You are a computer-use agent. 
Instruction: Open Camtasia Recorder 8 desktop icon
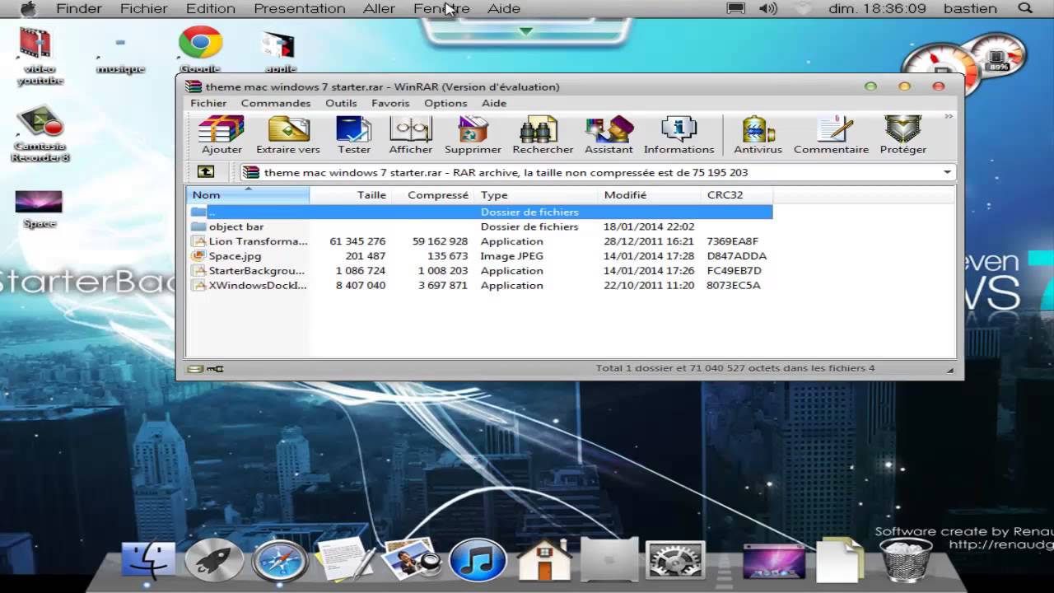pos(40,133)
